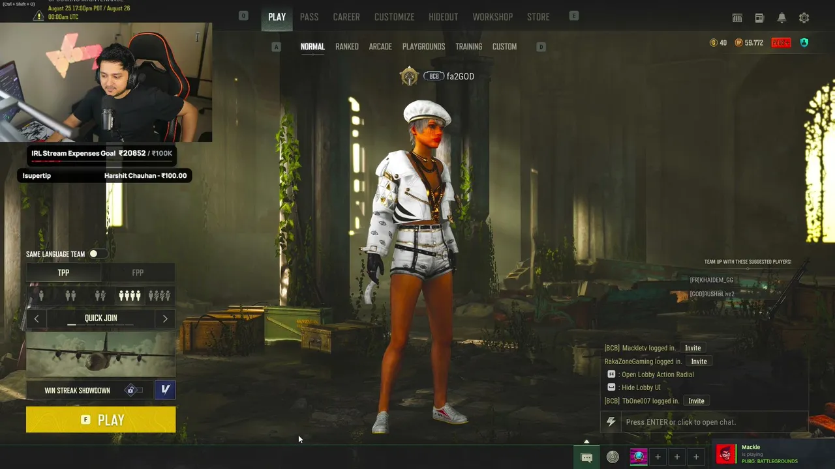Click suggested player [FR]KHAIDEM_GG

712,280
